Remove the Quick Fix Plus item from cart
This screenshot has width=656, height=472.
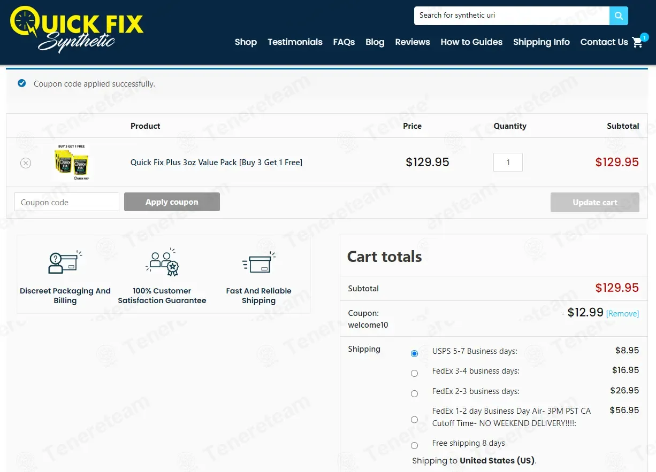coord(26,163)
